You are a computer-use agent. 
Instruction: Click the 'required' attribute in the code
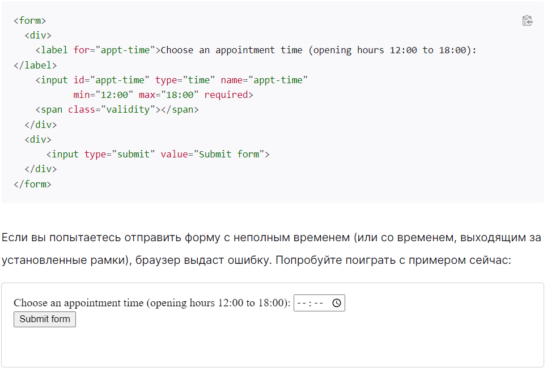click(226, 95)
